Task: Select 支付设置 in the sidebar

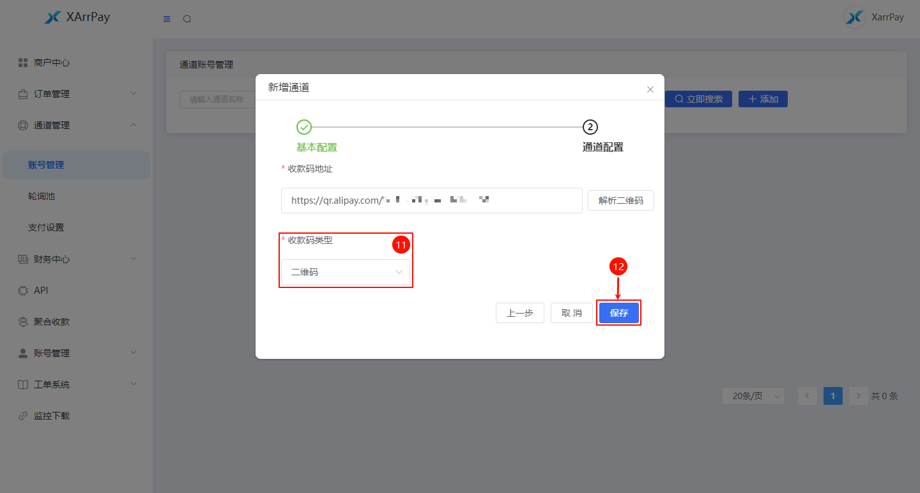Action: (x=46, y=227)
